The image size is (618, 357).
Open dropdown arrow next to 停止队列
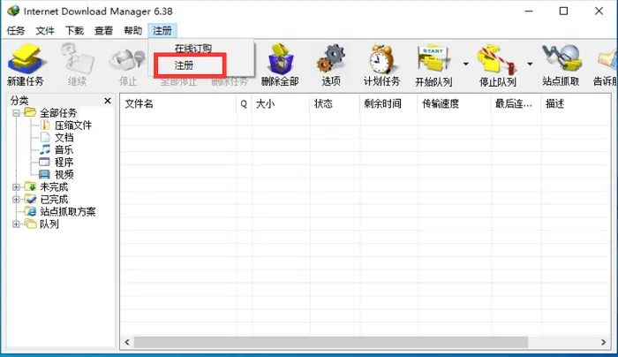coord(530,64)
